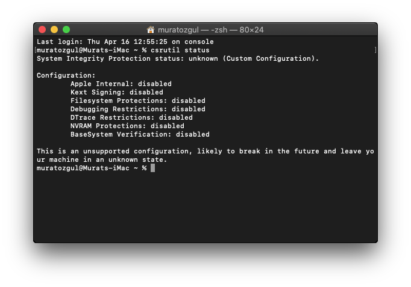This screenshot has width=411, height=287.
Task: Click the 'System Integrity Protection status' line
Action: click(x=178, y=58)
